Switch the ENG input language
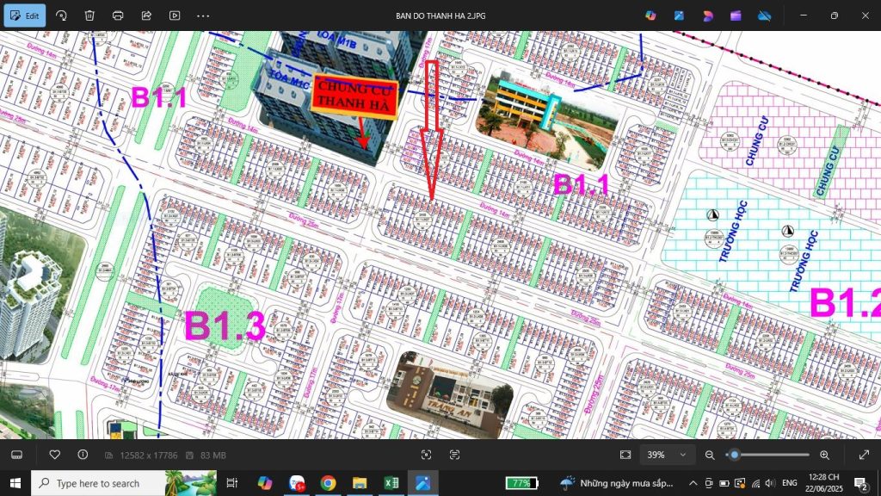881x496 pixels. click(x=790, y=483)
